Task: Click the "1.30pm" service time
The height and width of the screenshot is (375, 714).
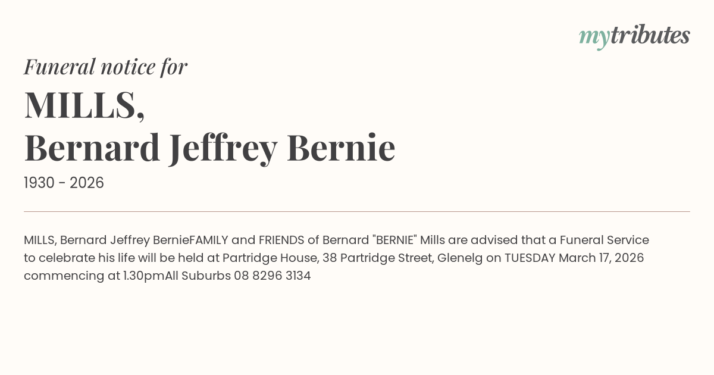Action: point(144,276)
